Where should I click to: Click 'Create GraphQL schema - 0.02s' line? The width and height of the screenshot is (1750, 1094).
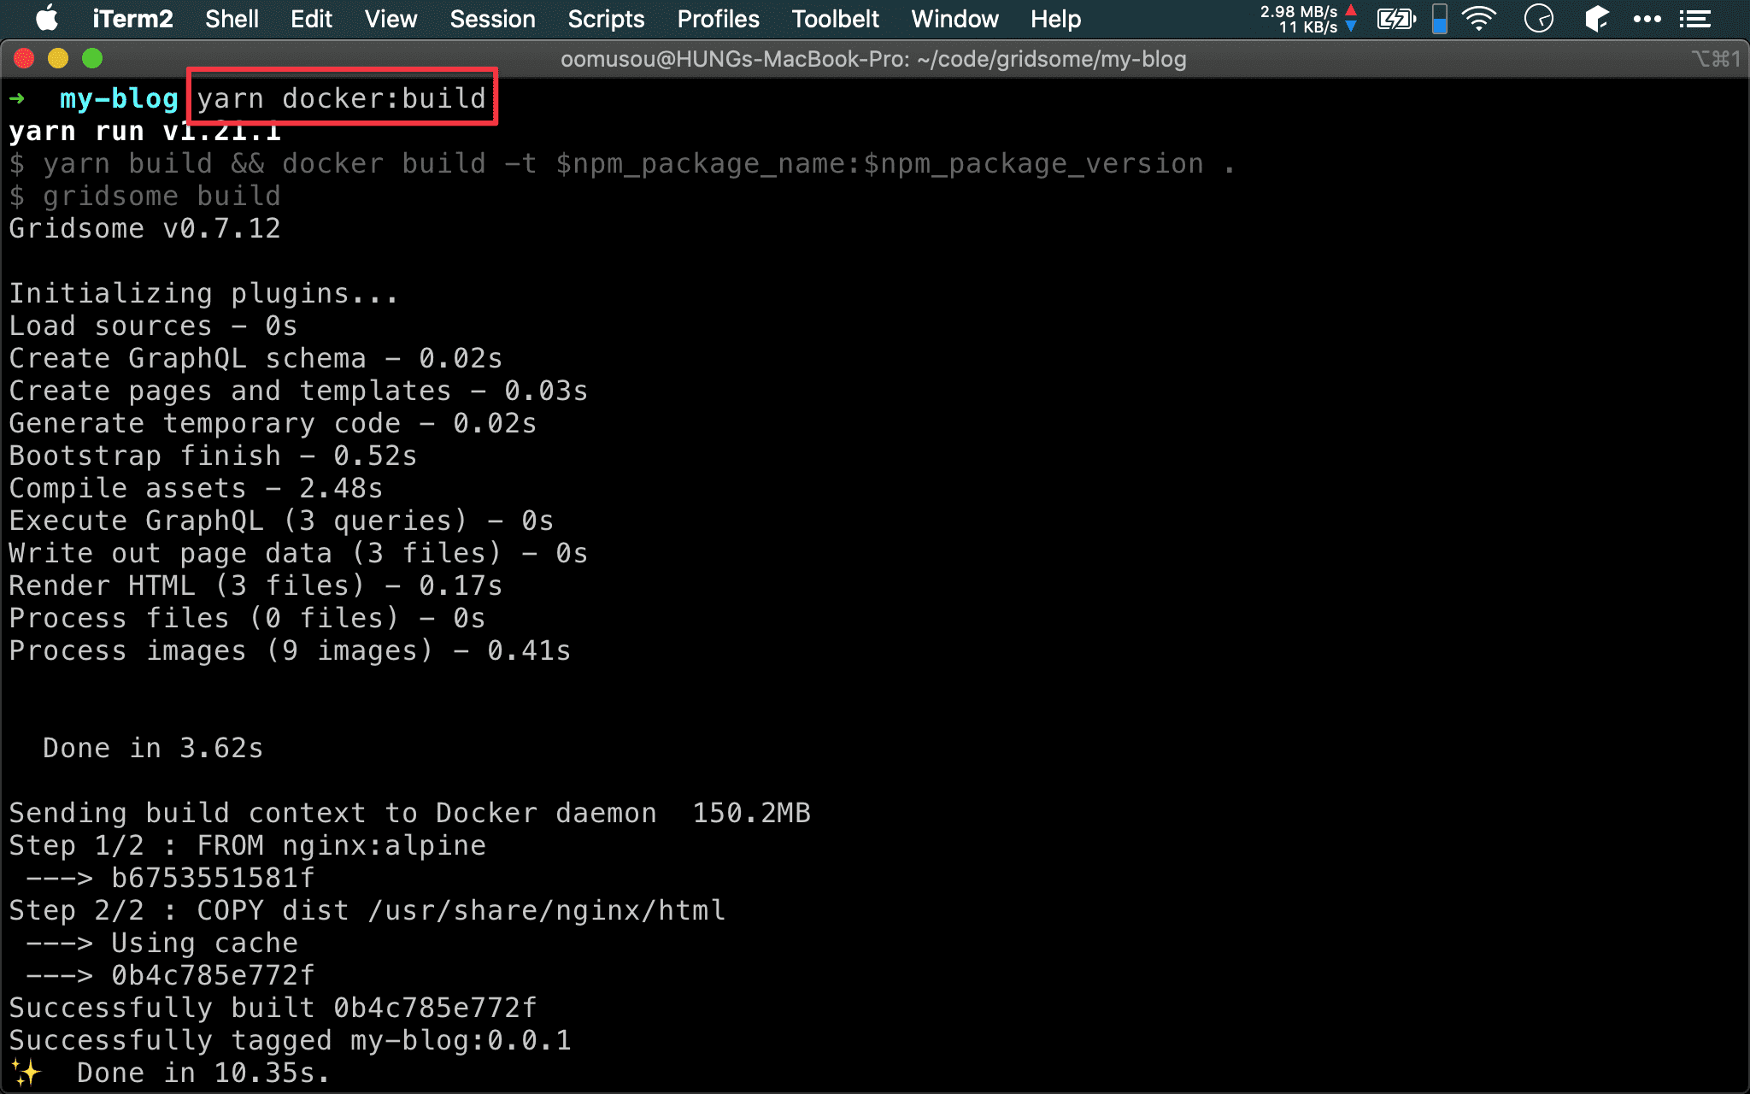click(x=255, y=359)
